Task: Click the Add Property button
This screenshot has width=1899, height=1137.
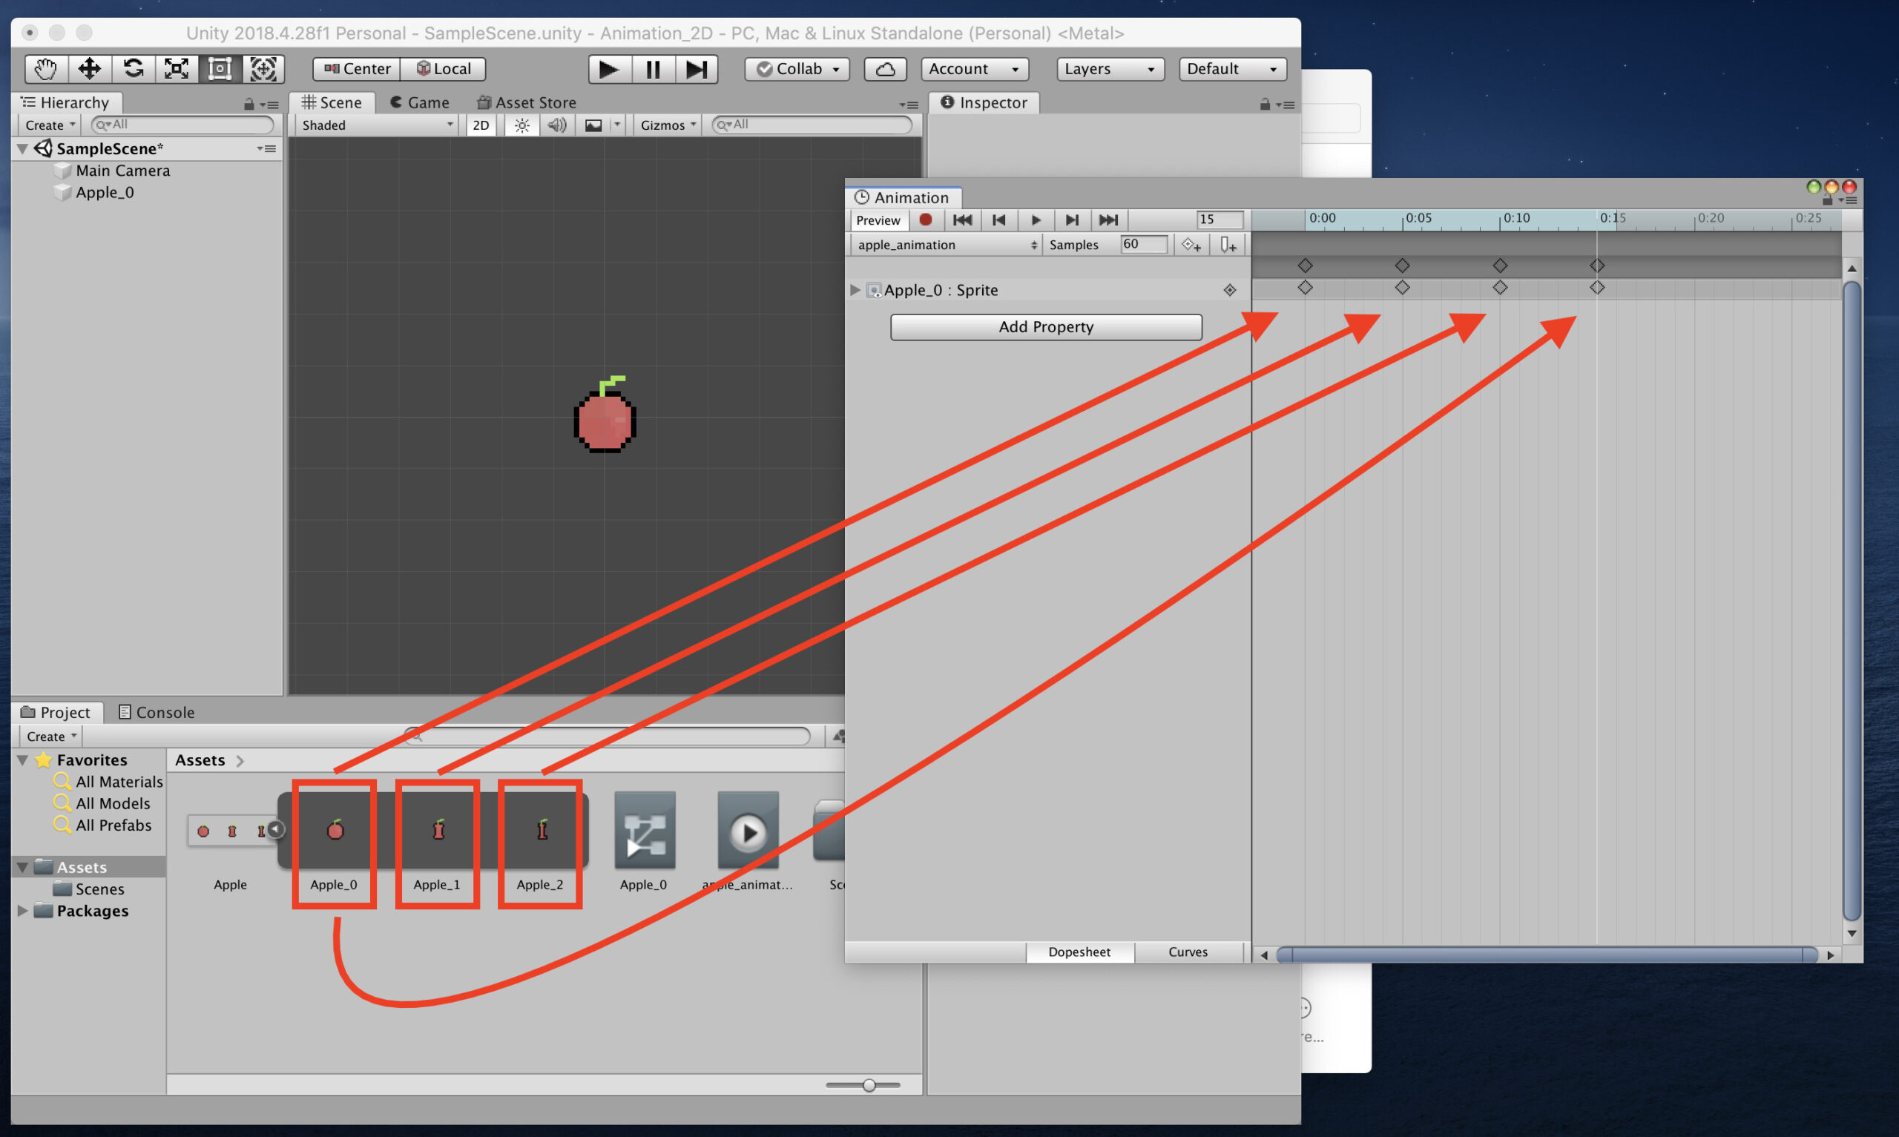Action: coord(1046,326)
